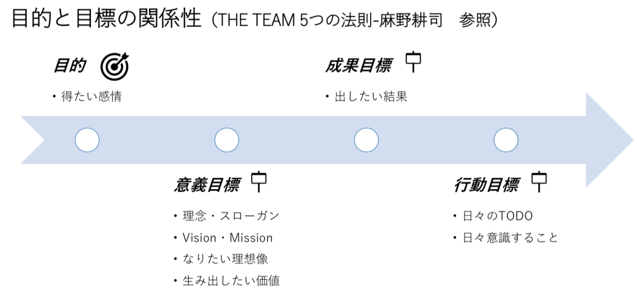Viewport: 637px width, 296px height.
Task: Select the 行動目標 heading text
Action: pyautogui.click(x=486, y=185)
